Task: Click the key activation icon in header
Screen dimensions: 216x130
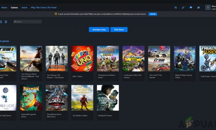Action: 183,7
